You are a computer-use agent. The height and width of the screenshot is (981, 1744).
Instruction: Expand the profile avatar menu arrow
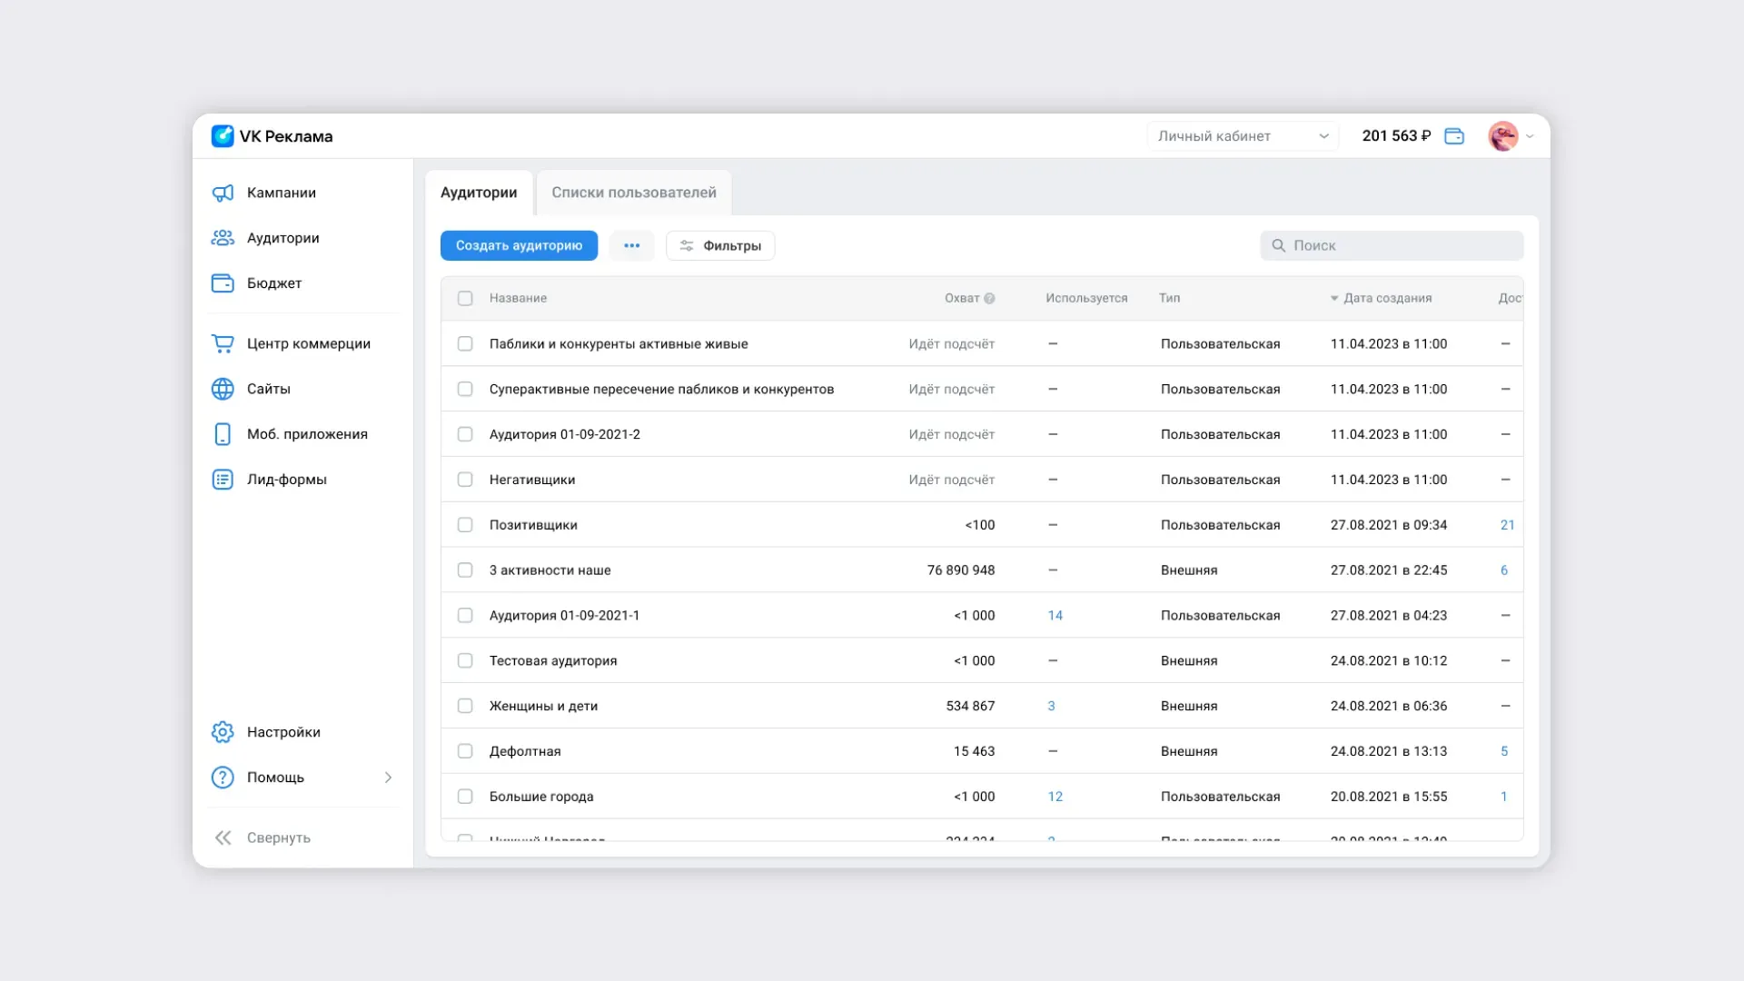[x=1530, y=136]
